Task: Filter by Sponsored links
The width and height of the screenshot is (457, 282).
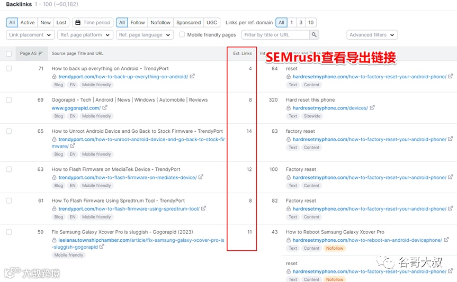Action: click(x=189, y=22)
